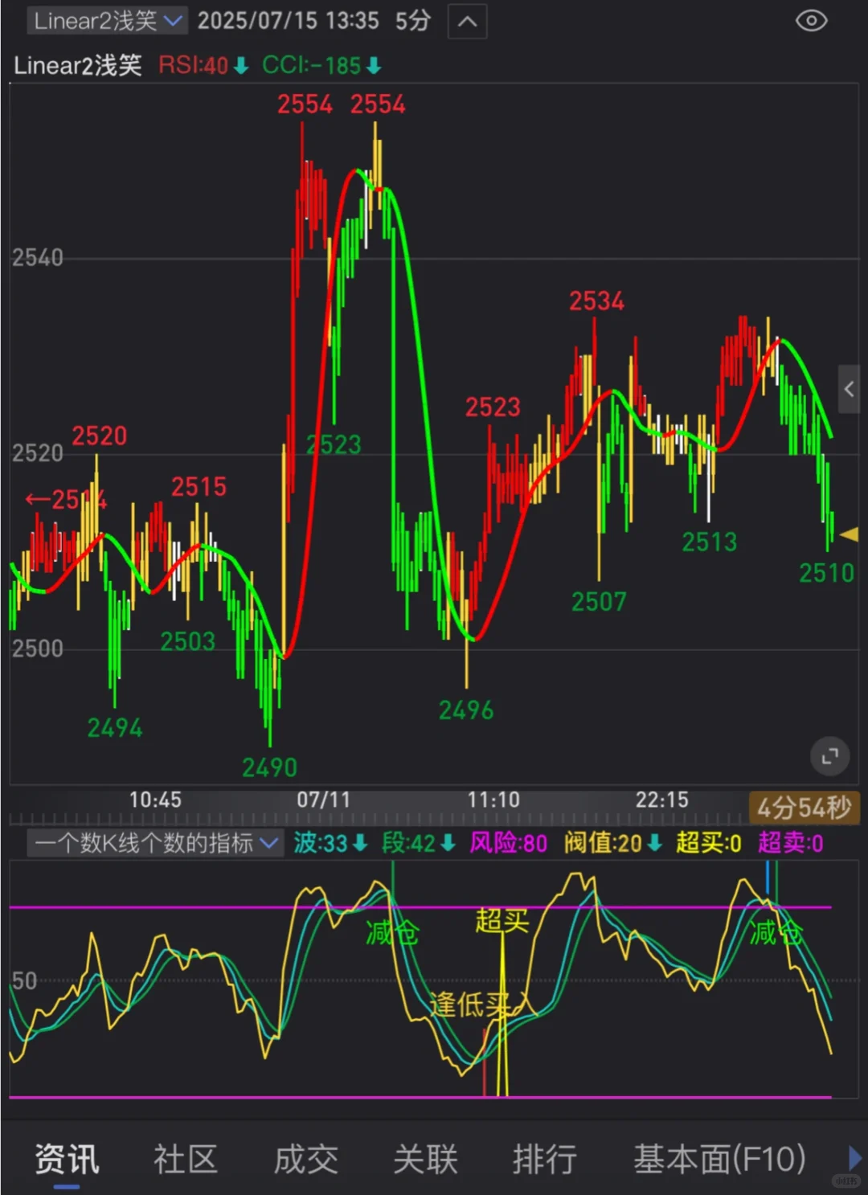The height and width of the screenshot is (1195, 868).
Task: Click the right-arrow icon beside 基本面(F10)
Action: 854,1157
